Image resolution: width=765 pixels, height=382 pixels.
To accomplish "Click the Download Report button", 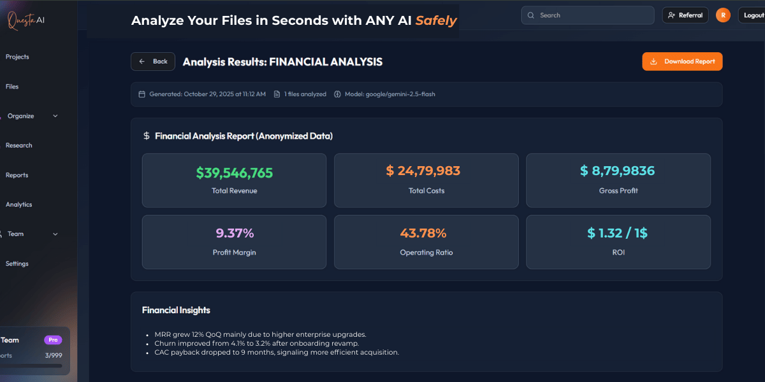I will [682, 62].
